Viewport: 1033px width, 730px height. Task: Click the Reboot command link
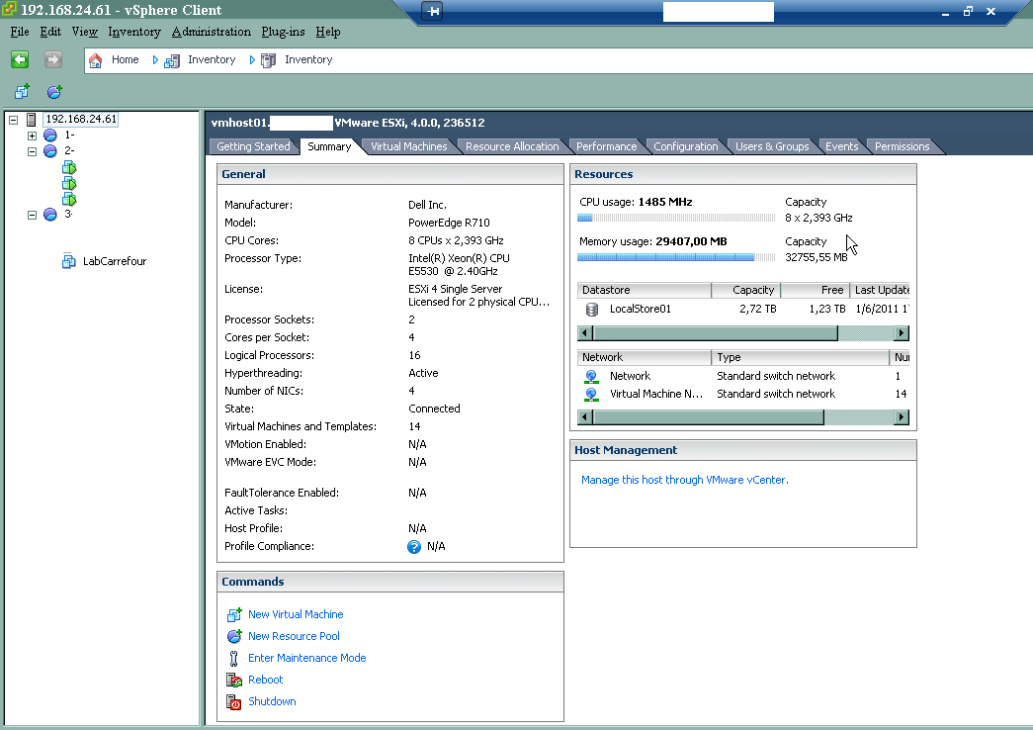[x=265, y=680]
